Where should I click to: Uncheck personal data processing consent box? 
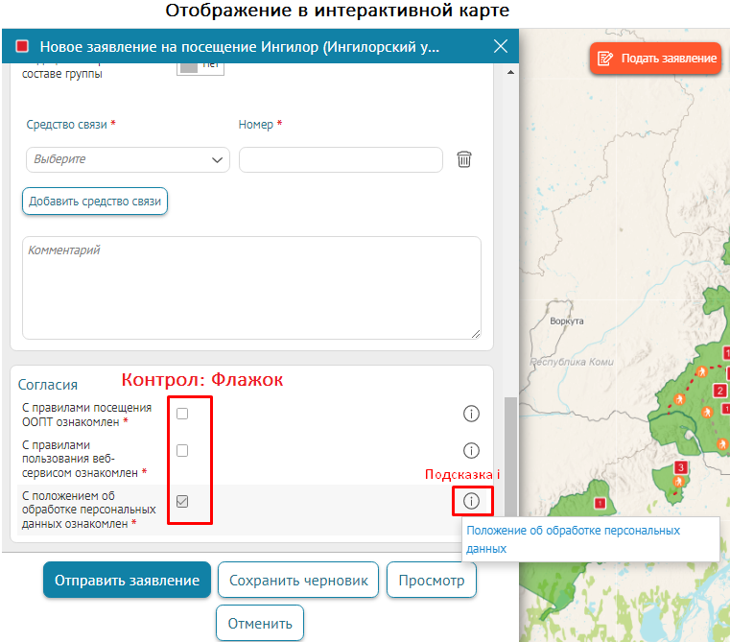point(182,501)
